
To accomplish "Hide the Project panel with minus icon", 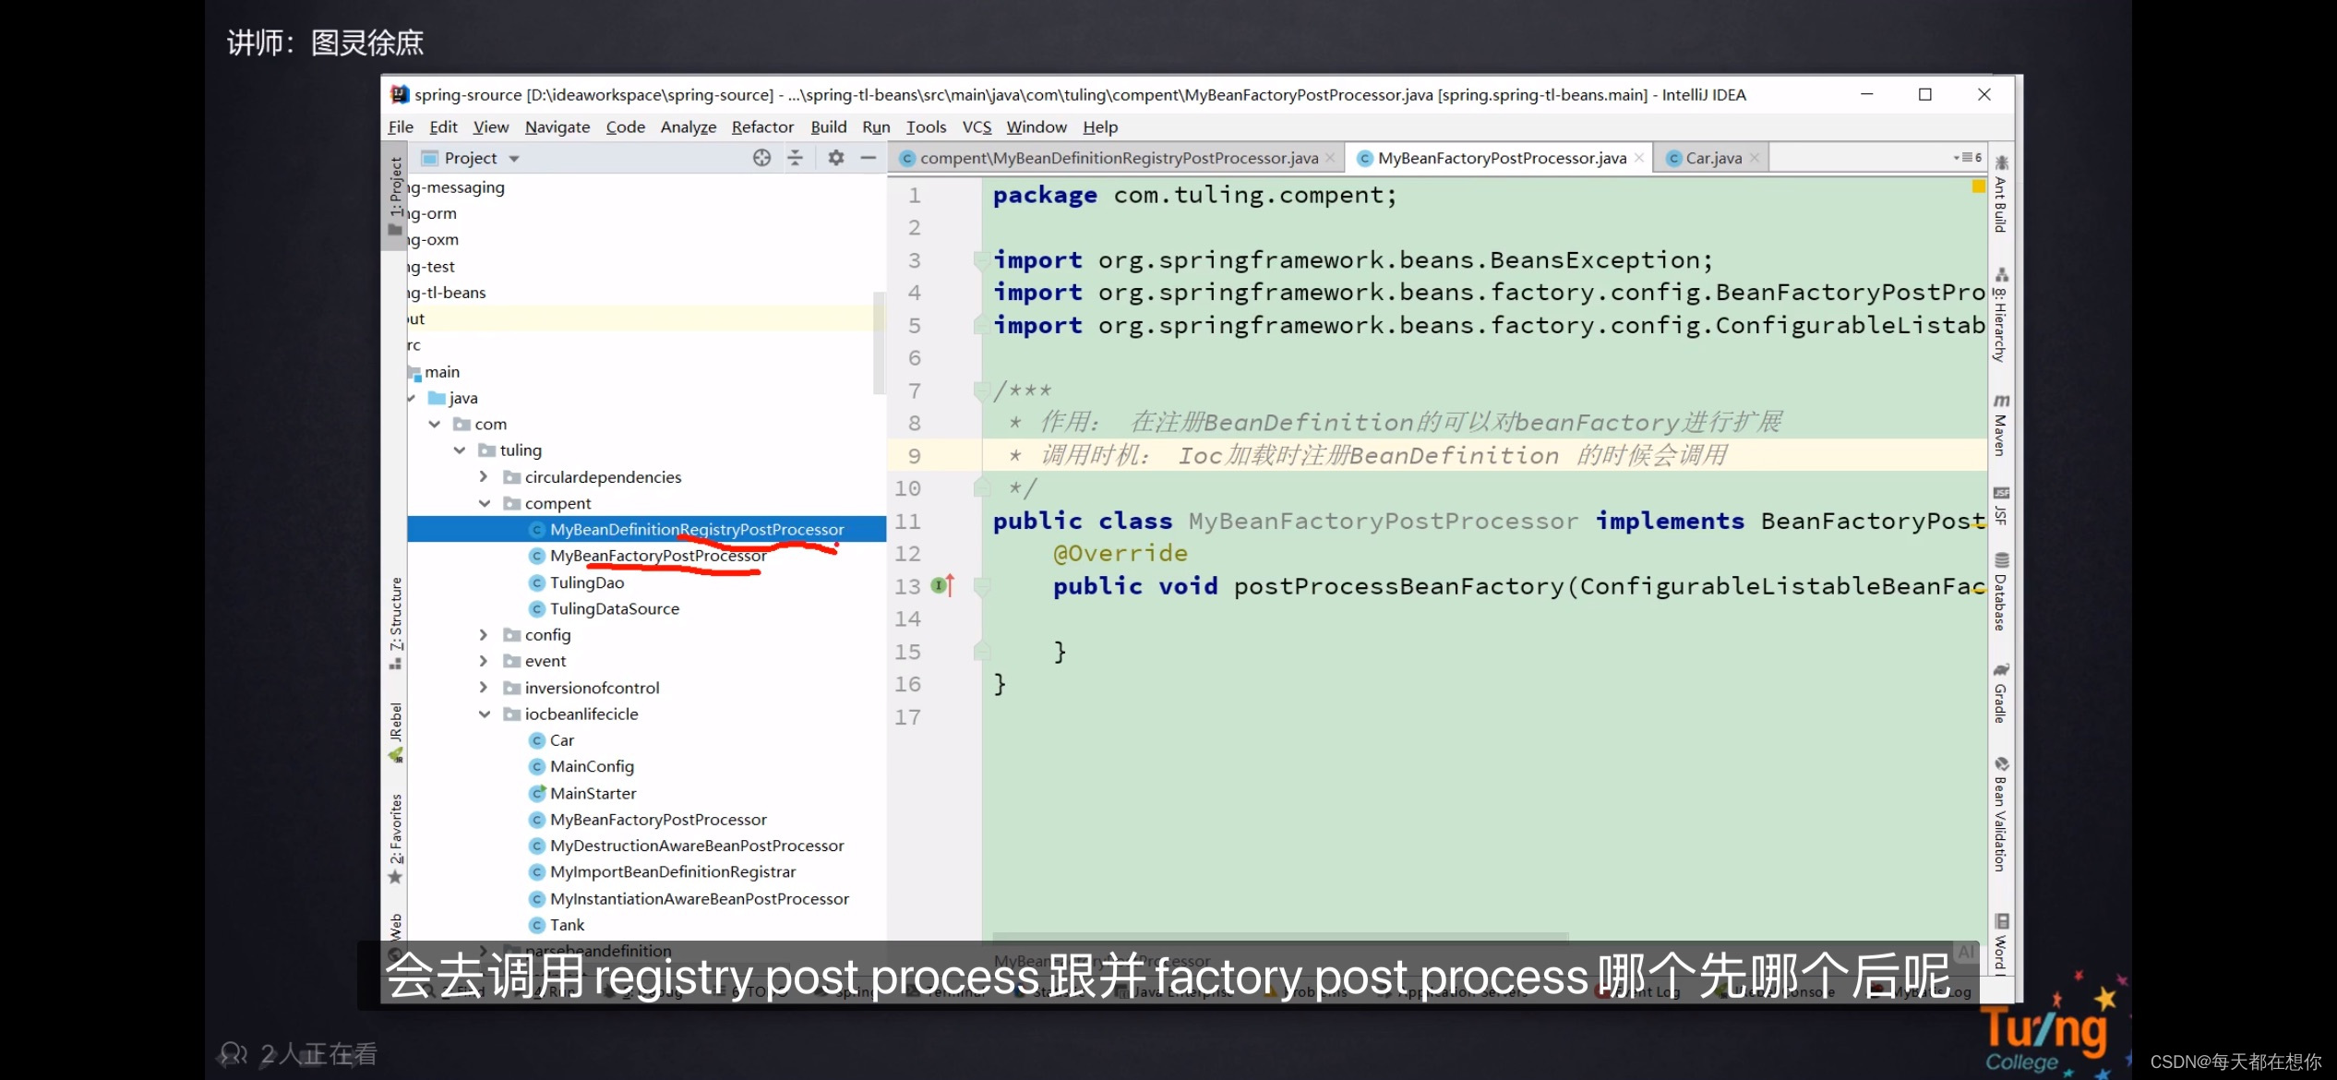I will point(868,158).
